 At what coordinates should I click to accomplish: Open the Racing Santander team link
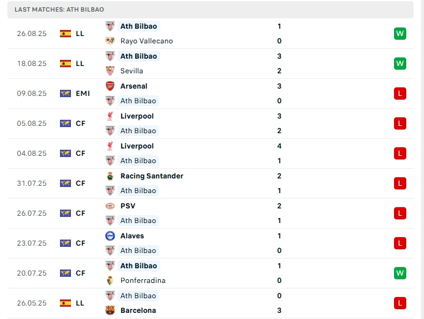pos(152,176)
